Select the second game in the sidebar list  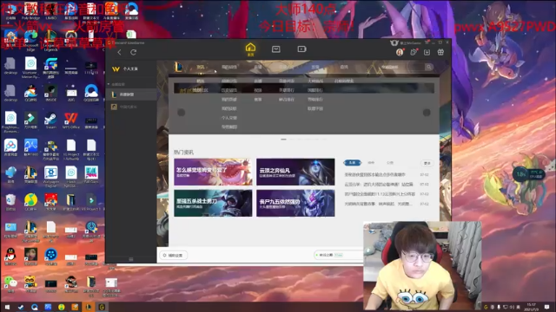(x=131, y=107)
